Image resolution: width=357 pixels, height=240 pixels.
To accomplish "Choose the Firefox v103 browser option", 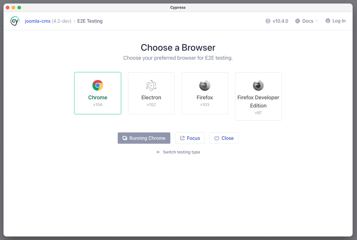I will [205, 93].
